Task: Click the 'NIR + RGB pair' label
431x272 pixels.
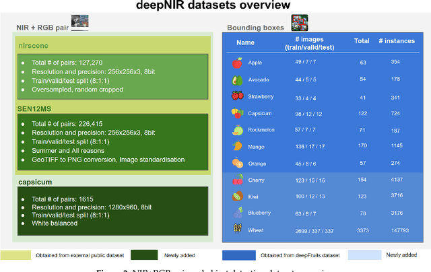Action: pyautogui.click(x=42, y=28)
